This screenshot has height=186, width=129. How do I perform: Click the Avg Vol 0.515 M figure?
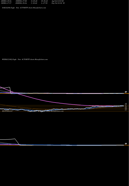point(58,1)
